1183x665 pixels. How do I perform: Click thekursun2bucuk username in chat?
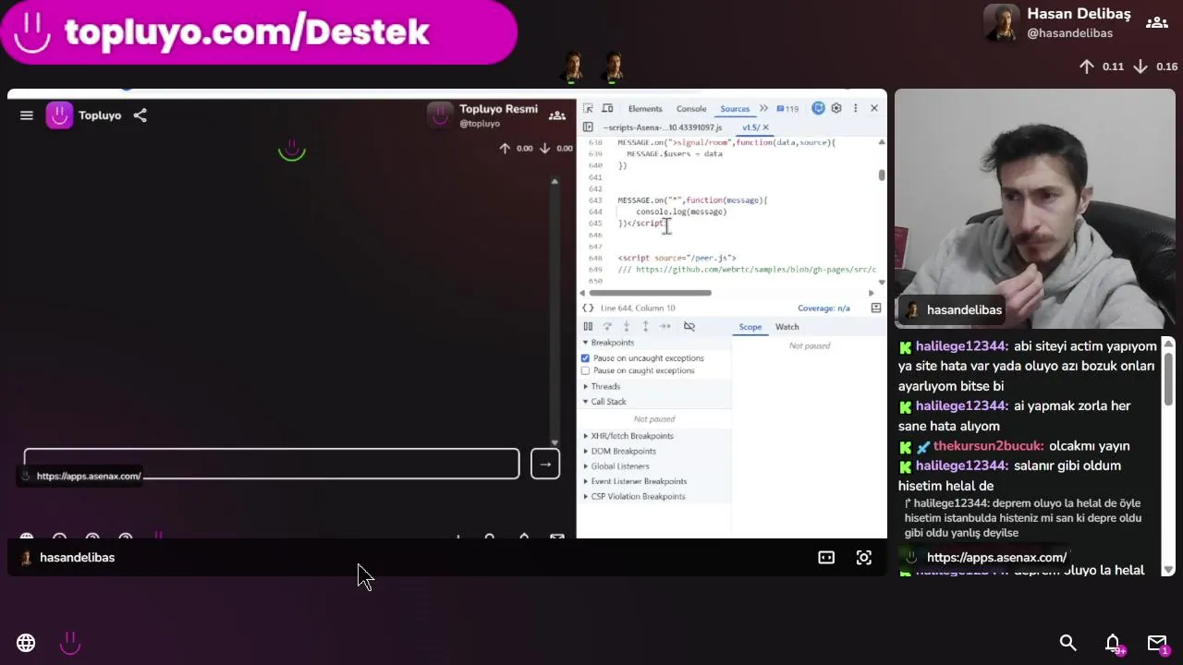(x=988, y=446)
